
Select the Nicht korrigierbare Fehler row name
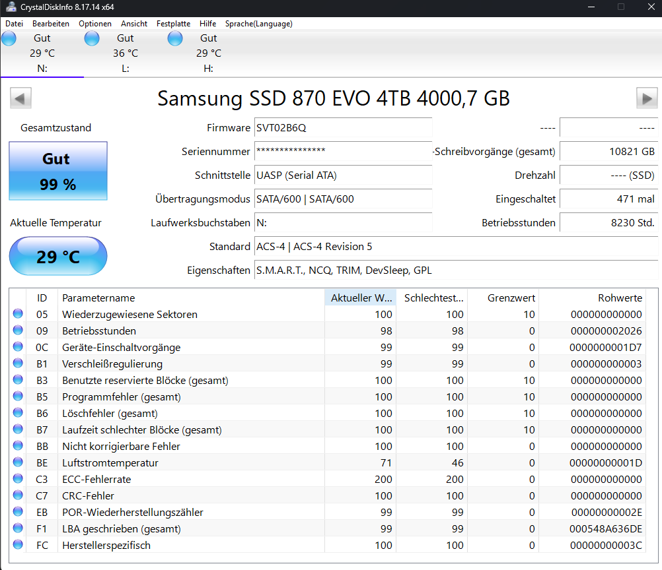pos(121,446)
